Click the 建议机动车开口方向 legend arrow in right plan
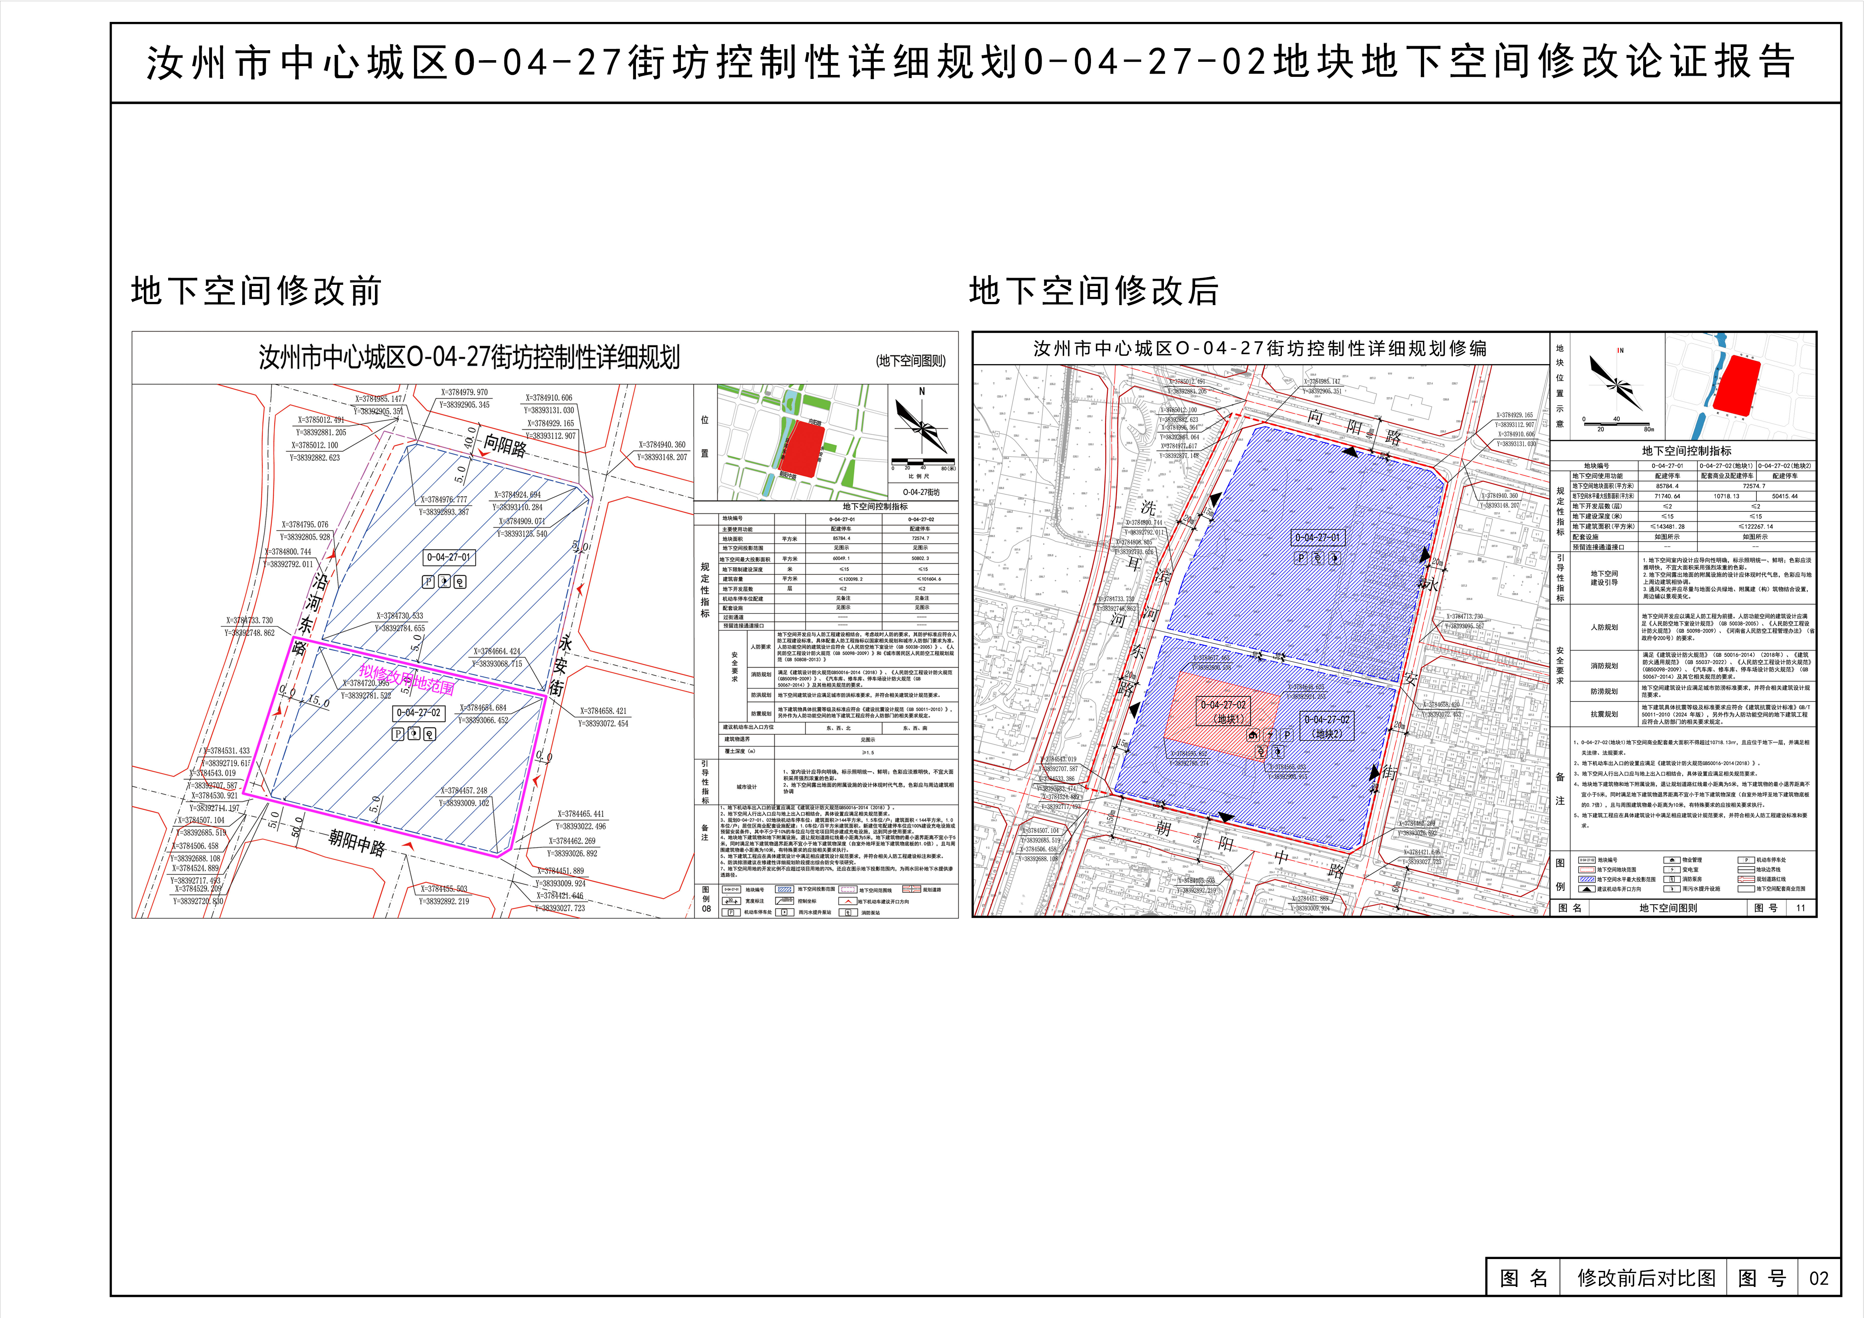The image size is (1864, 1318). [1586, 889]
